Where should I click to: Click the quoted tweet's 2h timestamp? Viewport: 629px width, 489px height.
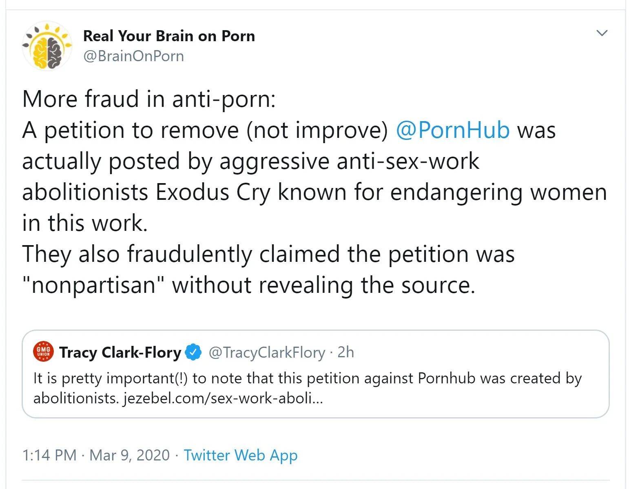coord(346,352)
